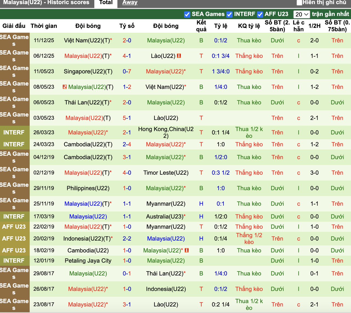The image size is (351, 313).
Task: Click the date 26/03/23
Action: [44, 132]
